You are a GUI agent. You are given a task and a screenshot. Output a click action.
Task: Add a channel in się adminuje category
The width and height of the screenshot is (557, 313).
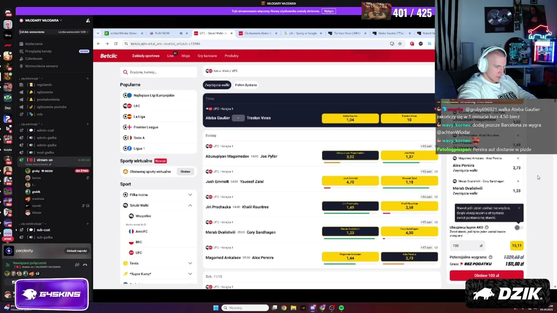tap(87, 124)
